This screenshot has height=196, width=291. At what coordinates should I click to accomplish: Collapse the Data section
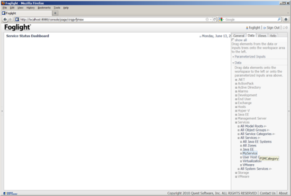(233, 63)
